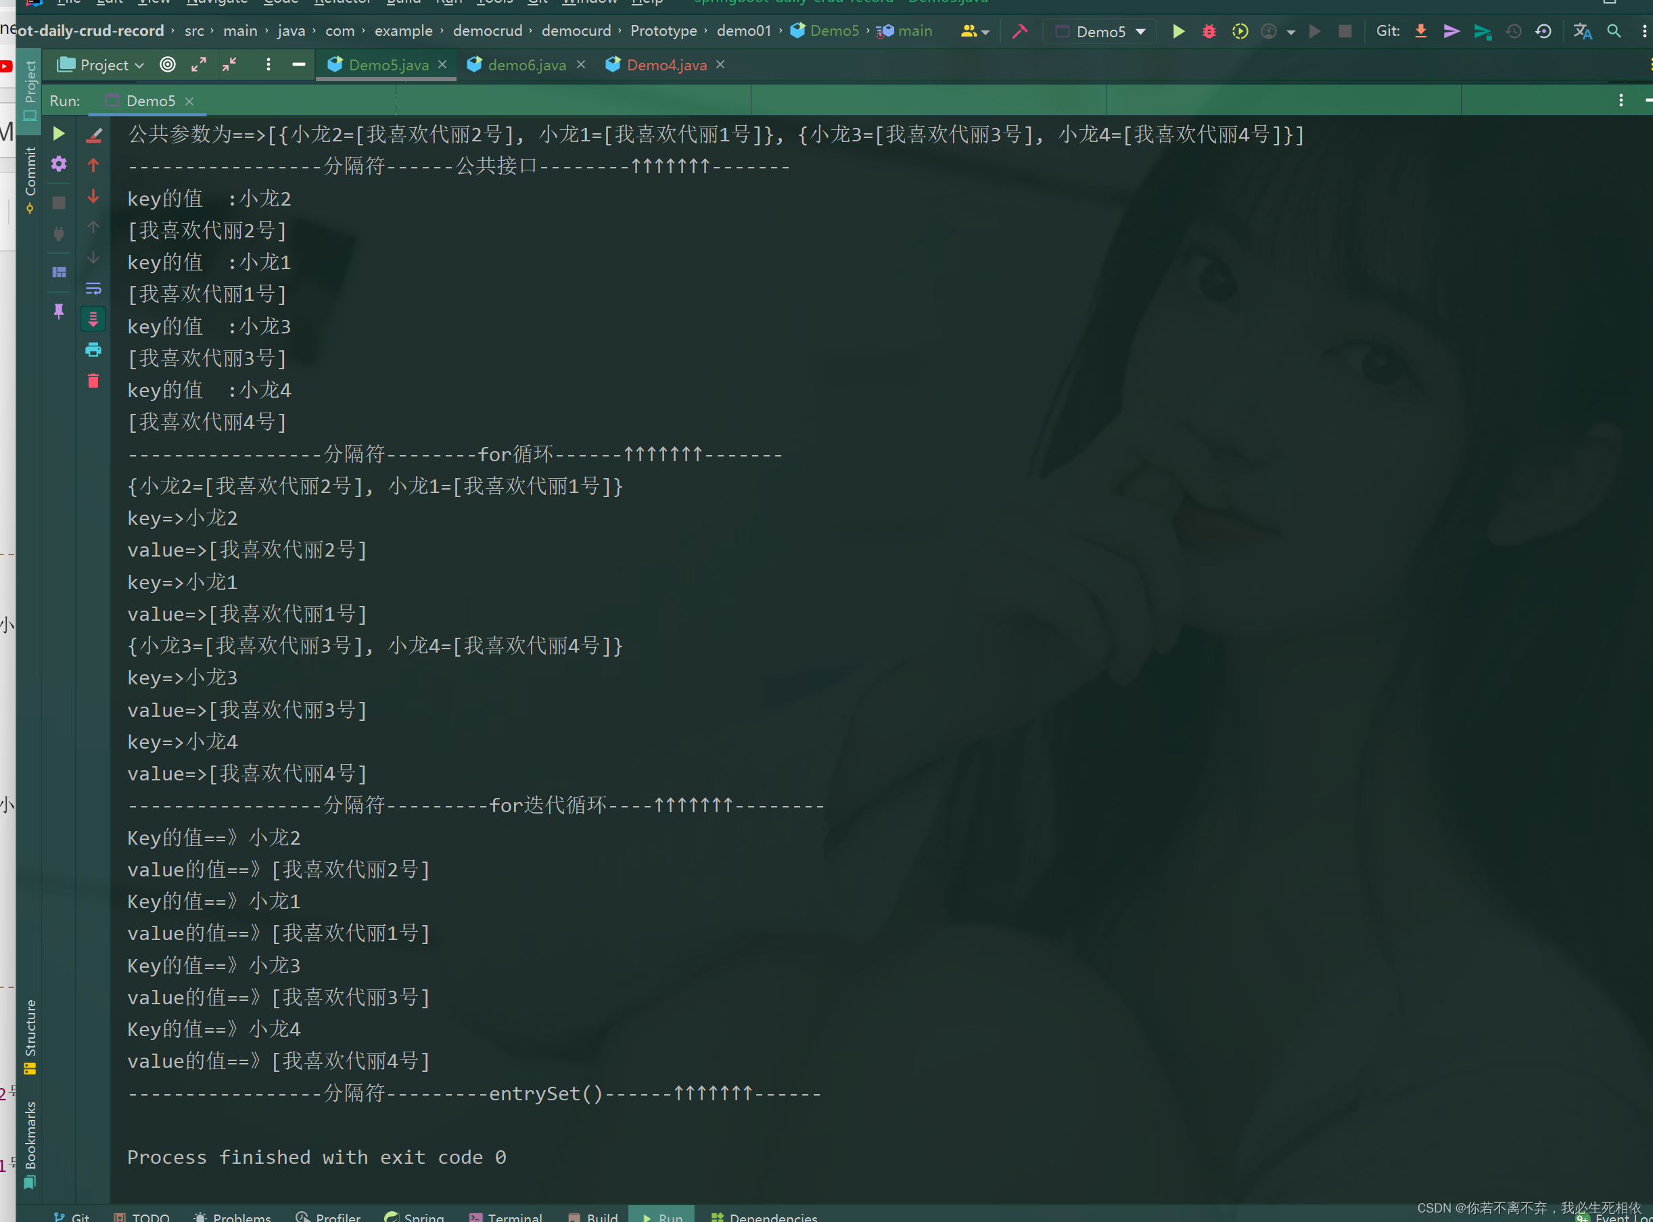Run with Coverage from top toolbar
Viewport: 1653px width, 1222px height.
(1240, 32)
